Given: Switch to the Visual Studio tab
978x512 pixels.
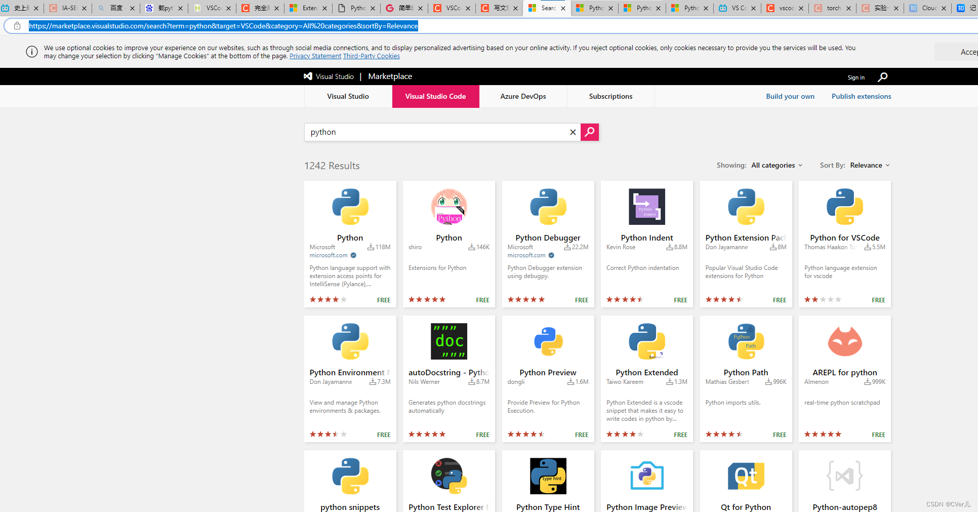Looking at the screenshot, I should coord(348,96).
